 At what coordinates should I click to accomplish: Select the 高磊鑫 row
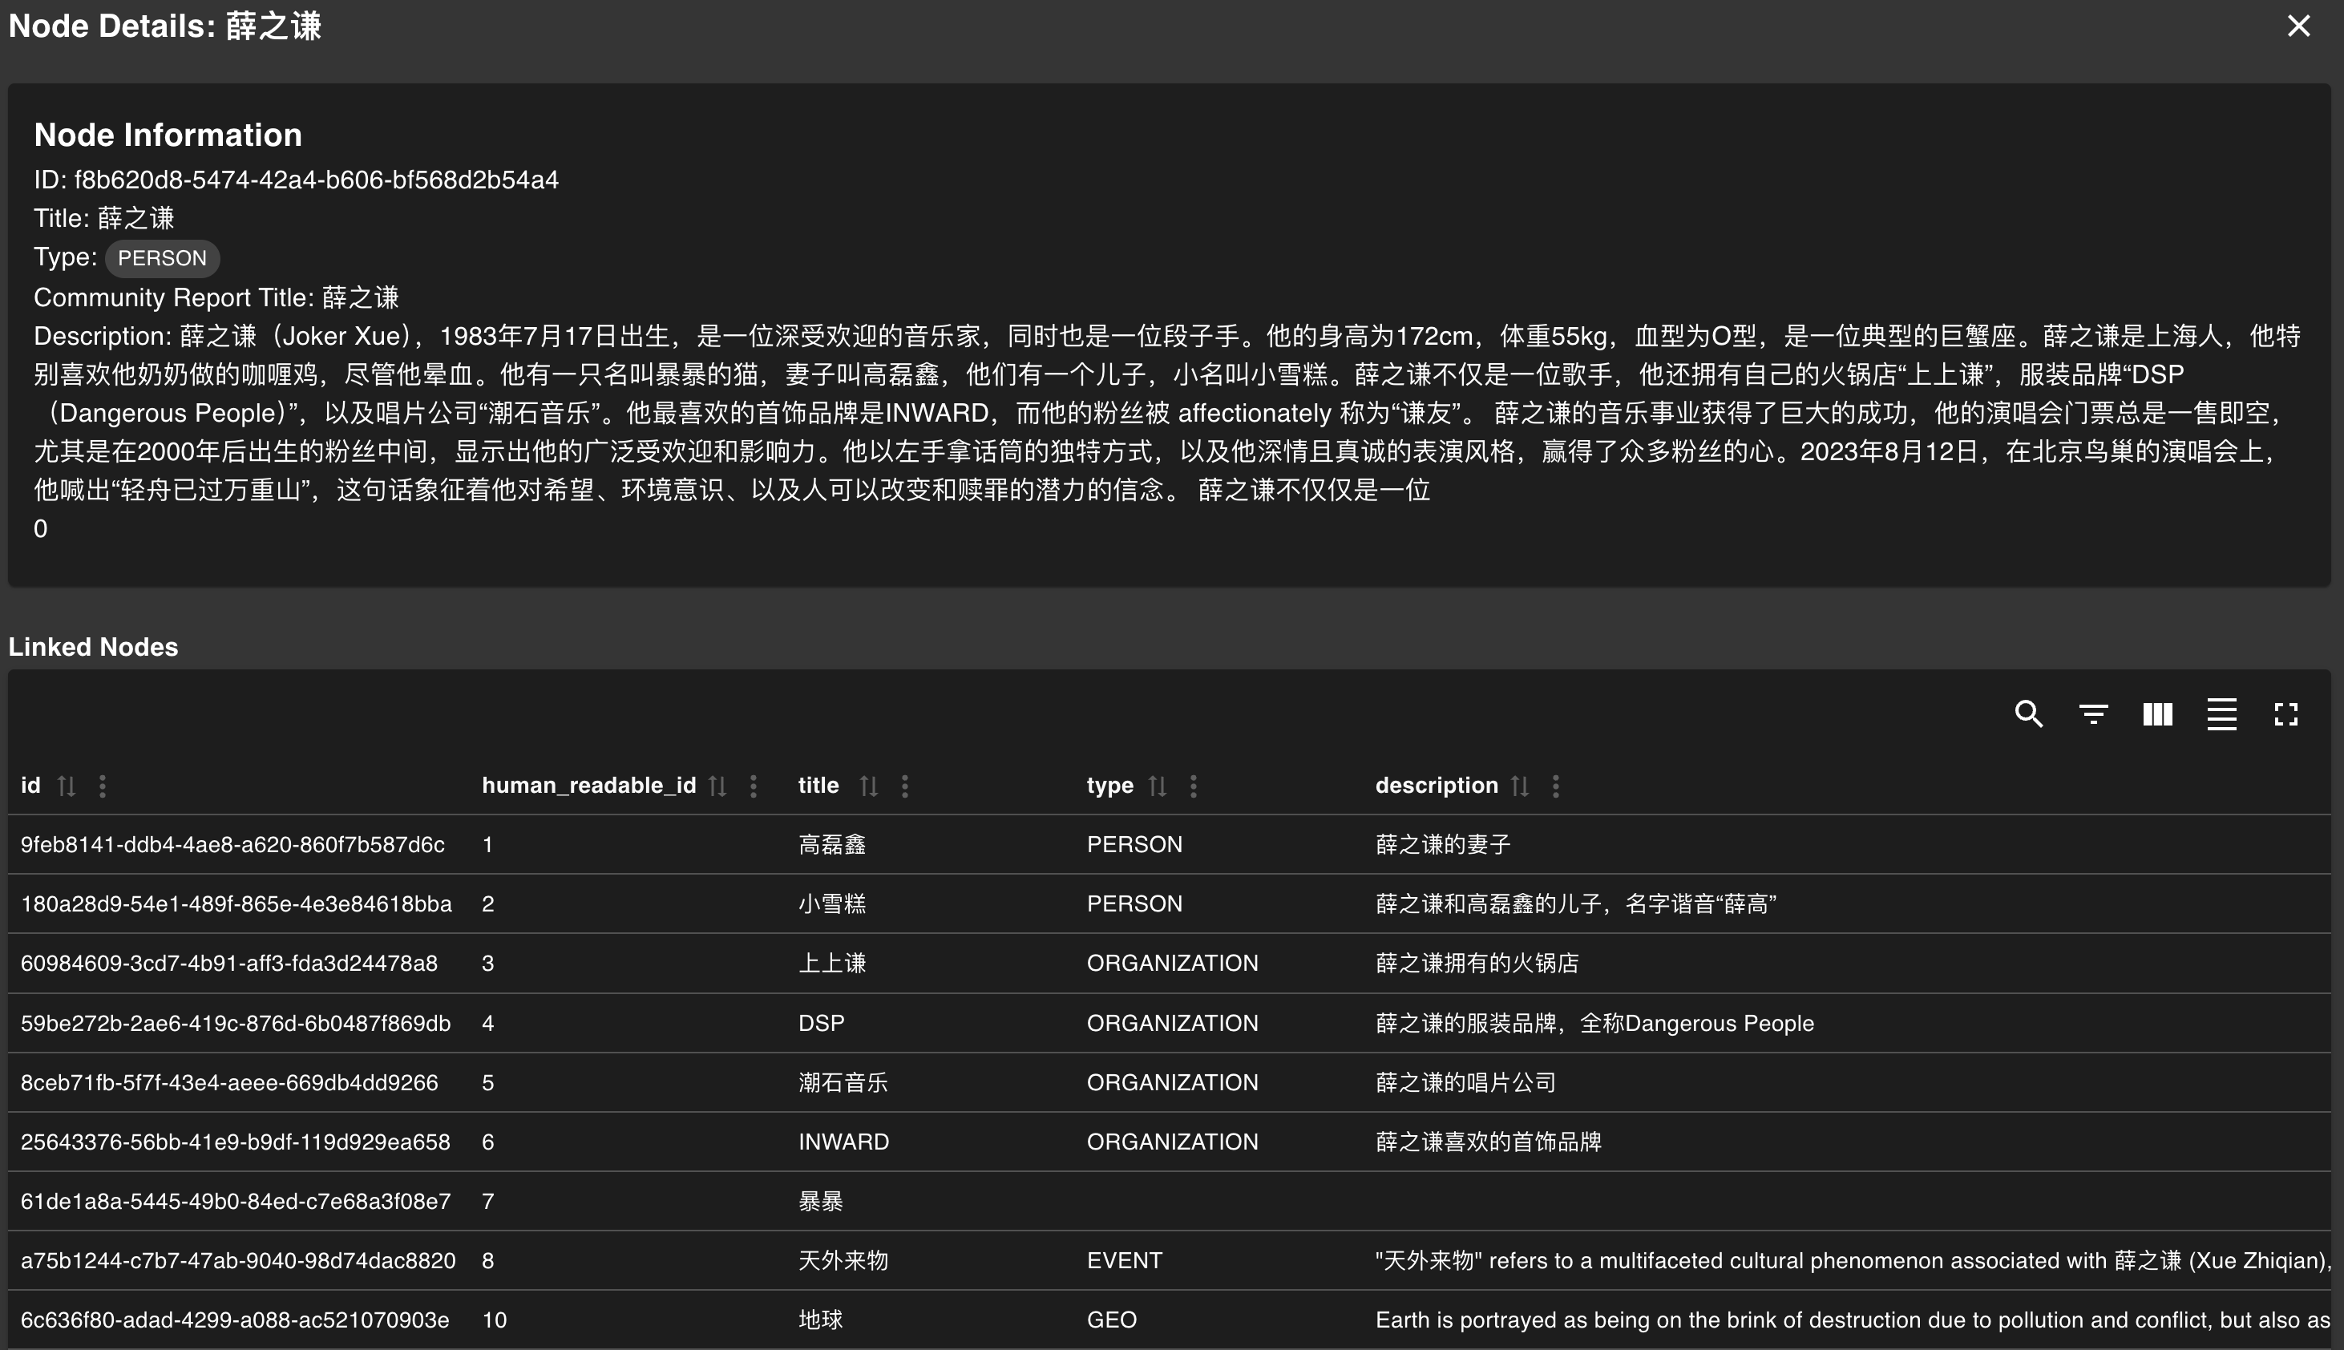(x=832, y=845)
